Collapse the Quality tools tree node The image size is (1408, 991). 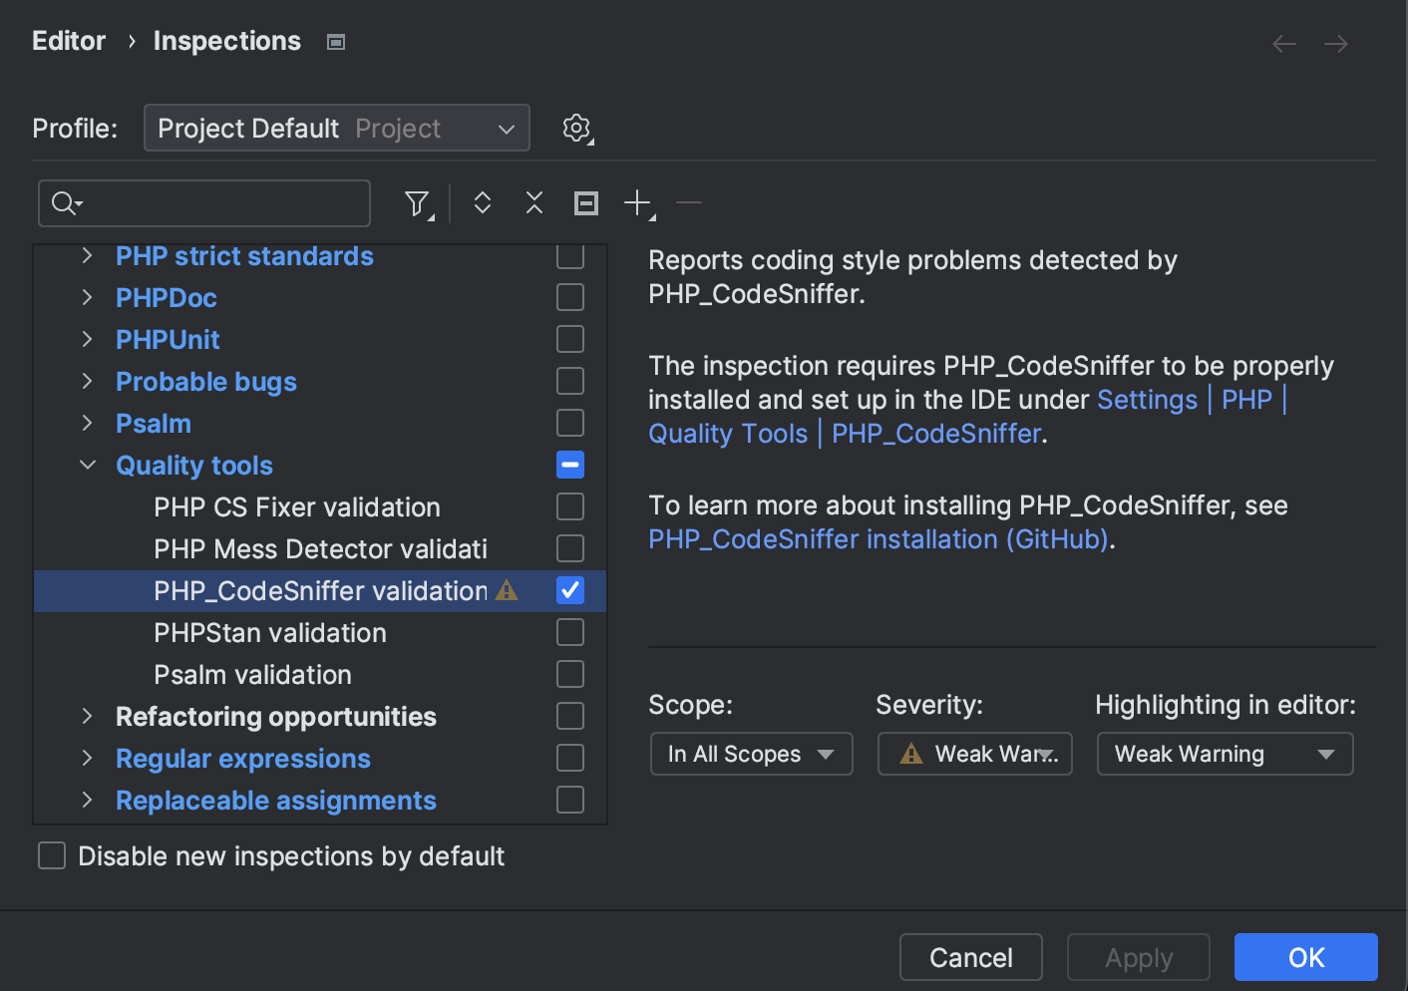coord(88,466)
